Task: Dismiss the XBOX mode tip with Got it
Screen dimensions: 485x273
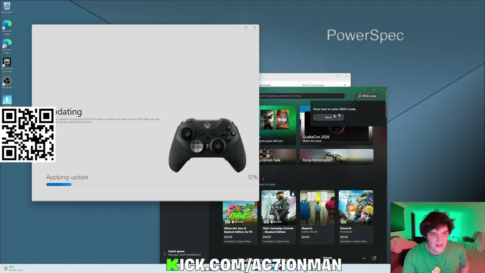Action: click(x=328, y=117)
